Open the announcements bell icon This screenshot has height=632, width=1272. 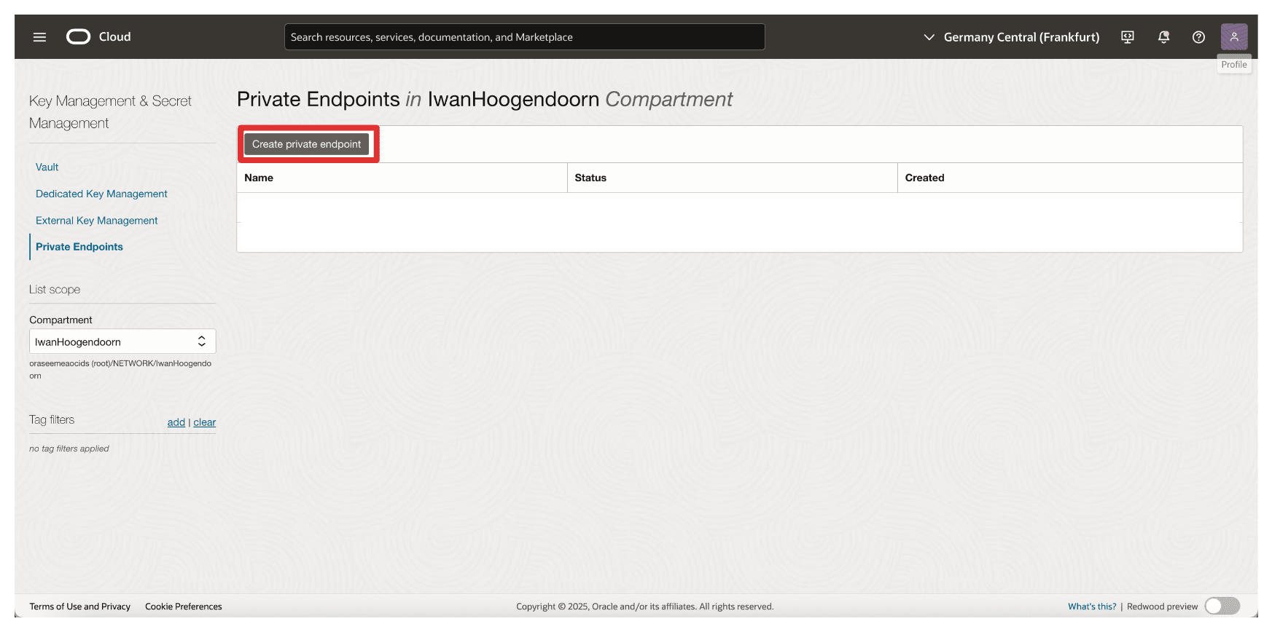[1163, 37]
